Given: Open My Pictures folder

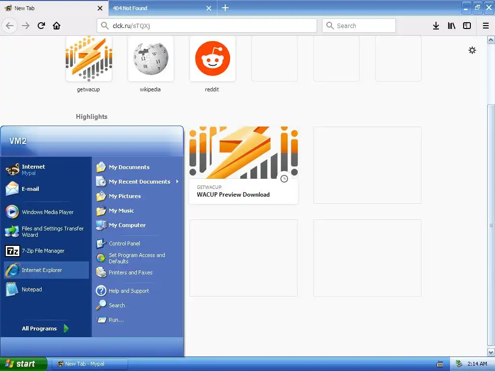Looking at the screenshot, I should tap(138, 196).
